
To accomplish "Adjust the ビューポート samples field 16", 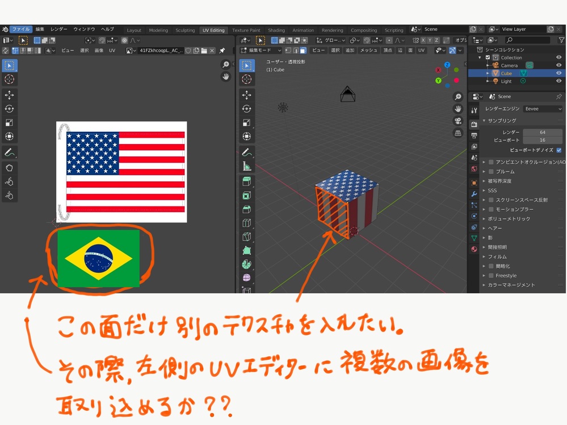I will [543, 140].
